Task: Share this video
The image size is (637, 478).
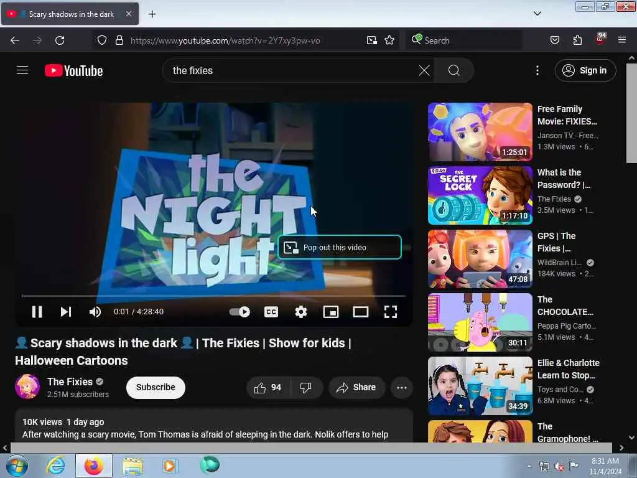Action: [356, 388]
